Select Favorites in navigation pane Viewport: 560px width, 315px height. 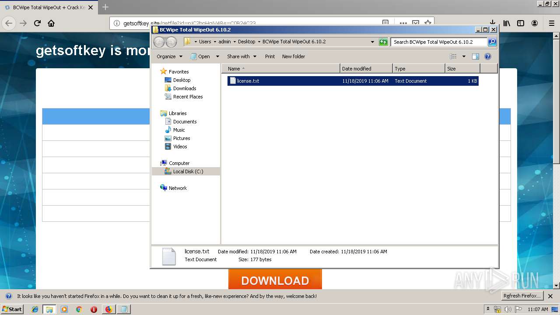(178, 72)
